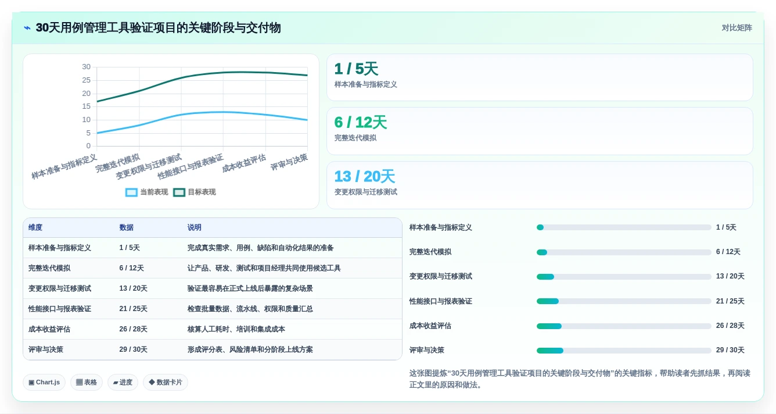Click description 让产品、研发、测试和项目经理共同使用候选工具

point(264,268)
